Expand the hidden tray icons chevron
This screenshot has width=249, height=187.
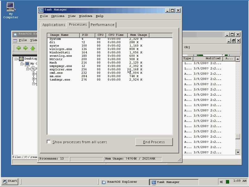click(221, 182)
